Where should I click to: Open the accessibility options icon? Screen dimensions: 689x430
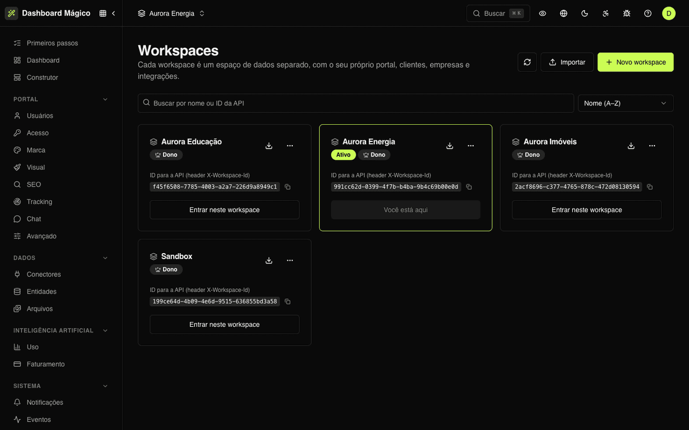click(606, 13)
